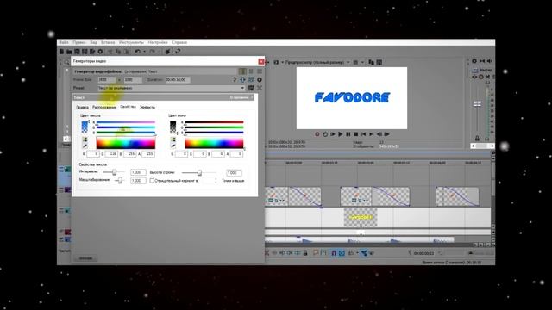This screenshot has width=552, height=310.
Task: Switch to the Правка tab in text generator
Action: [83, 107]
